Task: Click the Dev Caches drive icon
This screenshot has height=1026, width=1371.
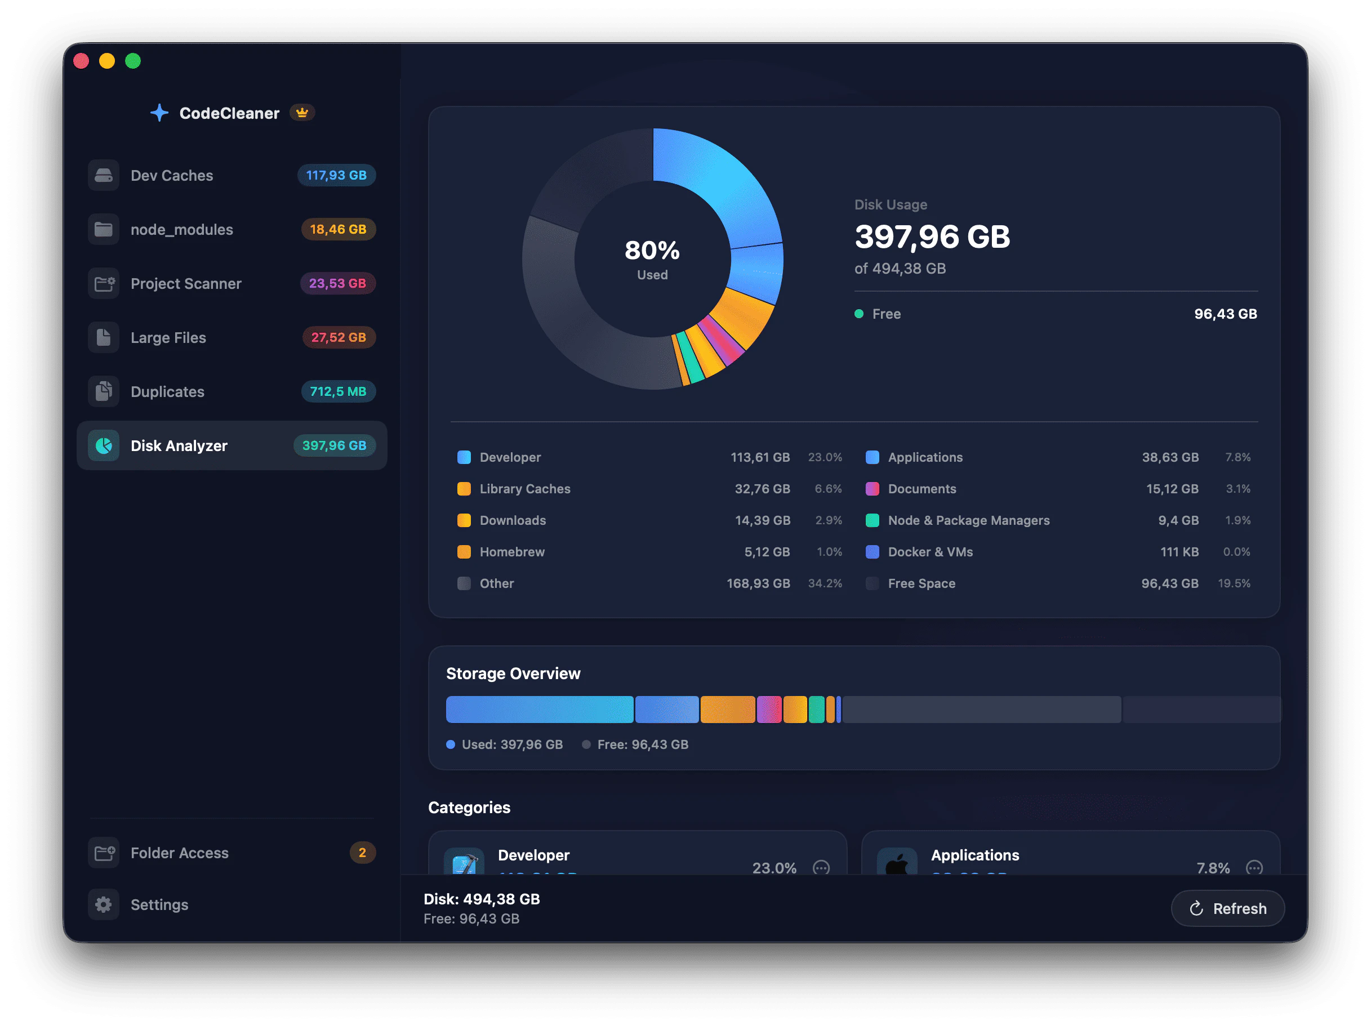Action: [x=104, y=175]
